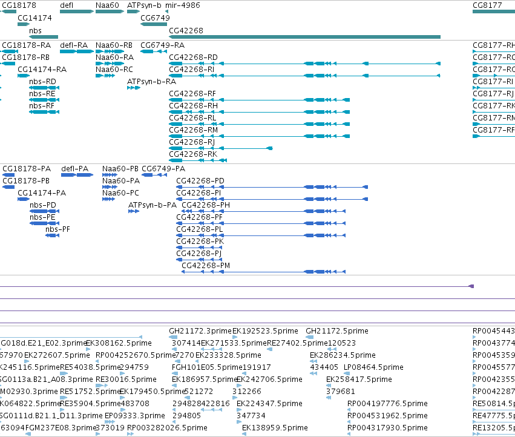Select transcript CG6749-RA
Screen dimensions: 515x437
tap(154, 51)
